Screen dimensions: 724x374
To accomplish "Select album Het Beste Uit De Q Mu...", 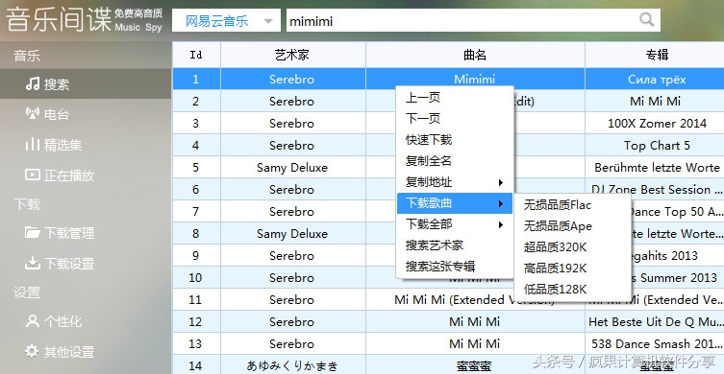I will click(656, 321).
